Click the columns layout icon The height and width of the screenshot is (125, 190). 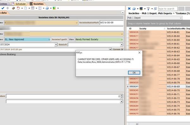(33, 8)
